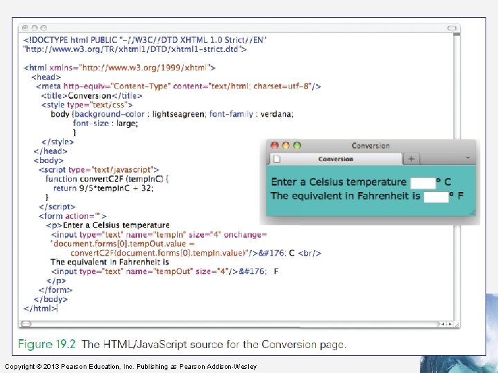Click the '<!DOCTYPE html PUBLIC' line
This screenshot has width=498, height=373.
145,40
